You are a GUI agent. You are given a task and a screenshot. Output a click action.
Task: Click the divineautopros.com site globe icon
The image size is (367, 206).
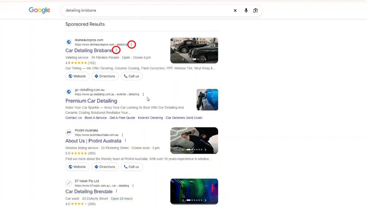(x=69, y=42)
